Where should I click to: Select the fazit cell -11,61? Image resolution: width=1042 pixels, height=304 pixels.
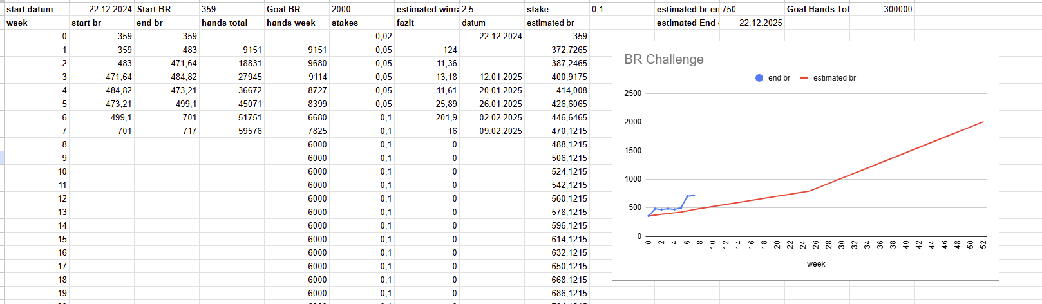[x=427, y=90]
